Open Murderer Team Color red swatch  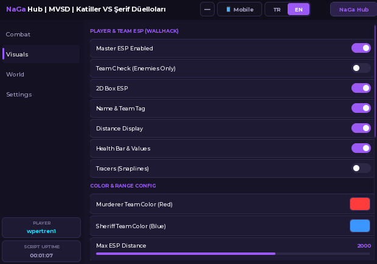point(360,204)
